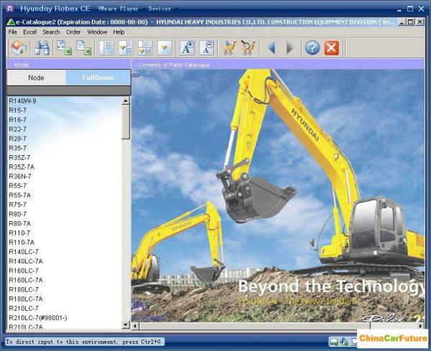The image size is (431, 351).
Task: Select model R35-7 in list
Action: (17, 148)
